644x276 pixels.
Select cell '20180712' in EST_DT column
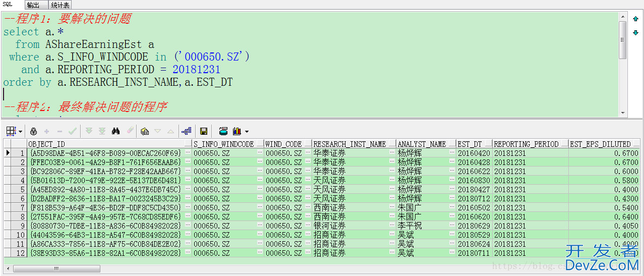pos(474,198)
